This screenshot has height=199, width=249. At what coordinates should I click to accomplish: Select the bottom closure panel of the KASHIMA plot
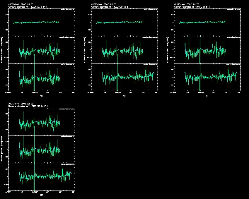click(41, 77)
